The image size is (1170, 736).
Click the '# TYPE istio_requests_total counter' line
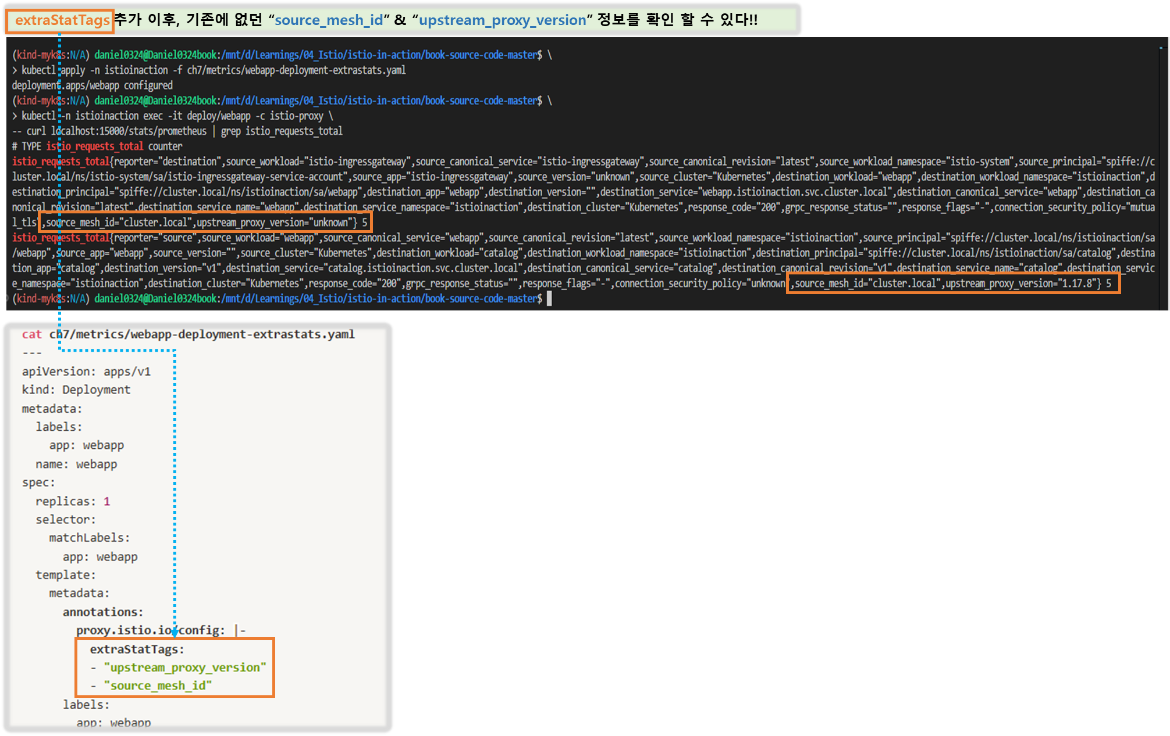click(97, 147)
